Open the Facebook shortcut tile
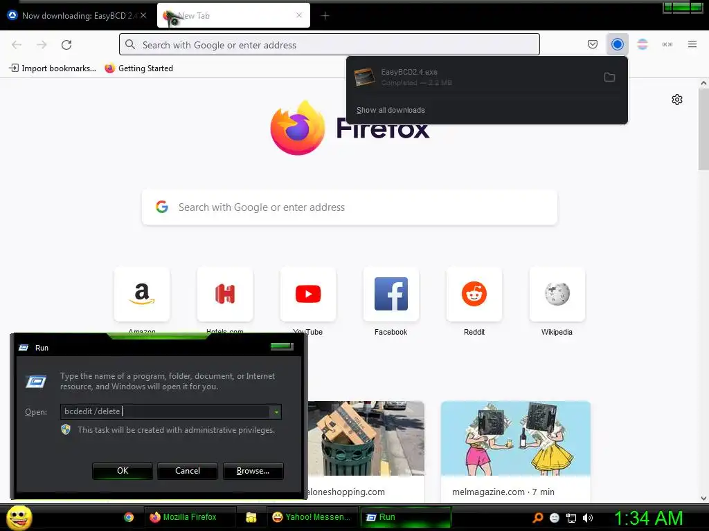This screenshot has height=531, width=709. [x=391, y=294]
